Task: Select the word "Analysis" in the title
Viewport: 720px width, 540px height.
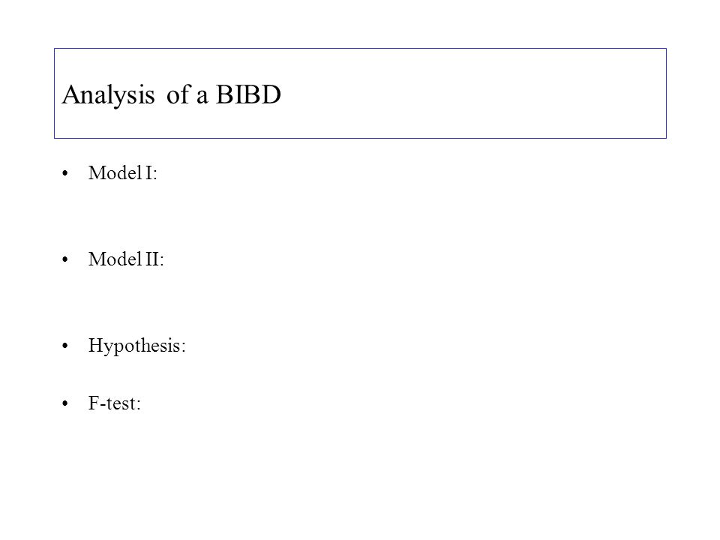Action: point(108,95)
